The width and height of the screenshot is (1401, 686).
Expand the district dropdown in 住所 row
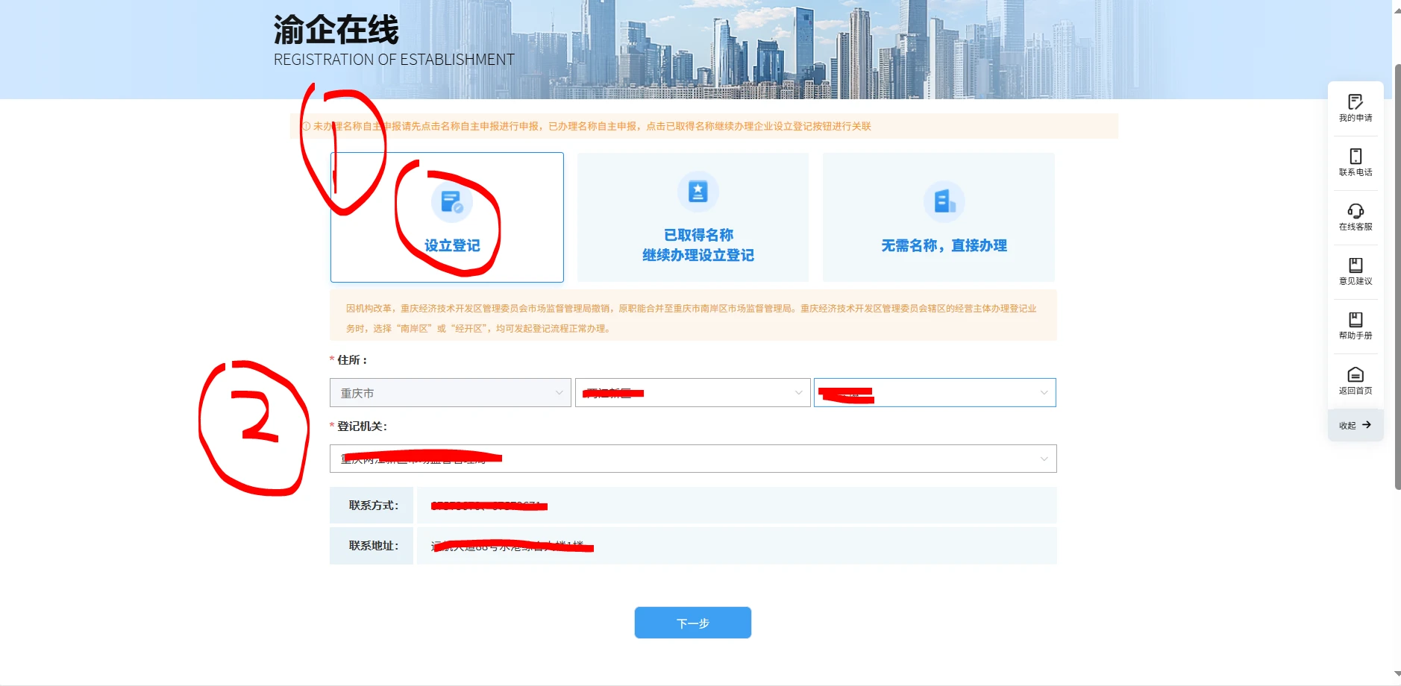click(x=692, y=393)
